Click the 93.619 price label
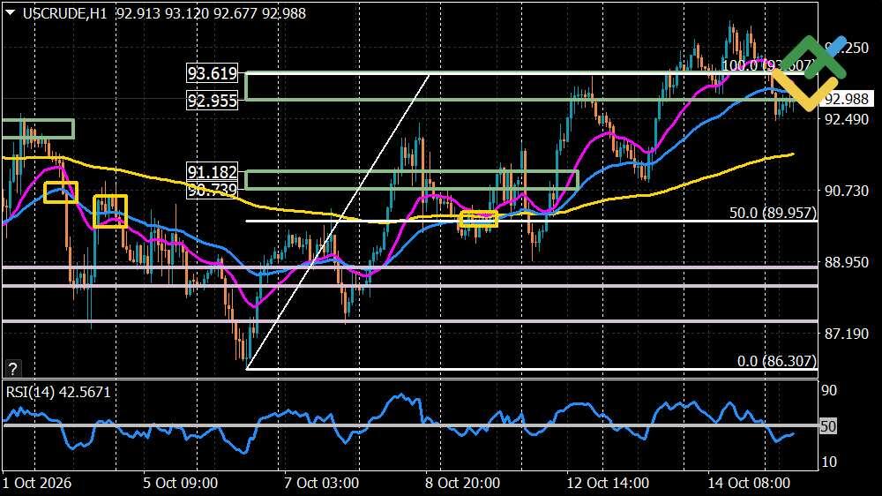882x496 pixels. click(x=212, y=73)
